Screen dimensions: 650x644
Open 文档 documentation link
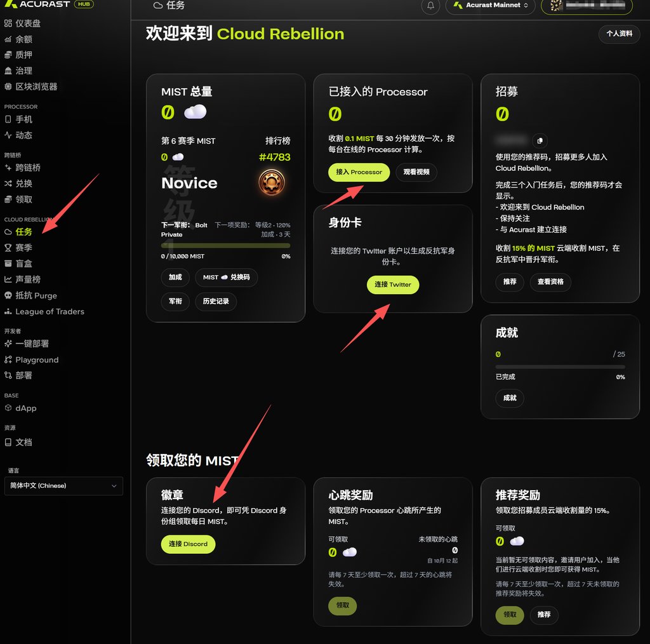[18, 443]
